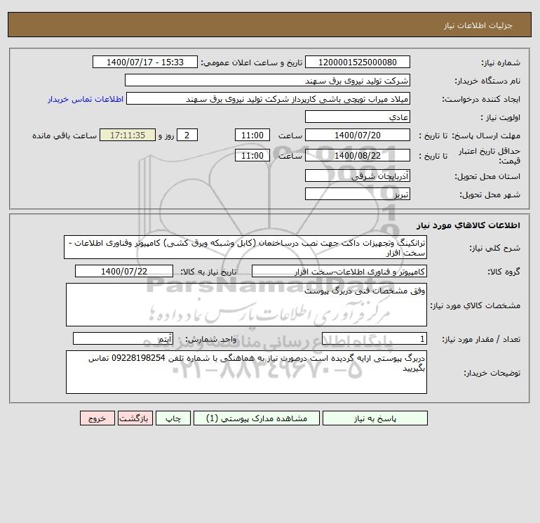Screen dimensions: 540x523
Task: Click goods group field کامپیوتر و فناوری اطلاعات
Action: [x=339, y=271]
